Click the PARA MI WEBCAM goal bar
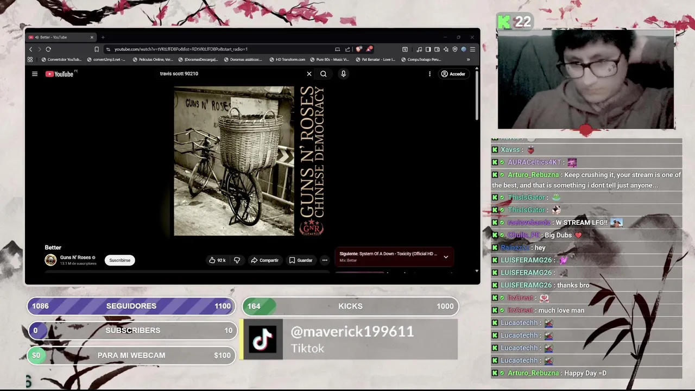This screenshot has height=391, width=695. click(131, 355)
